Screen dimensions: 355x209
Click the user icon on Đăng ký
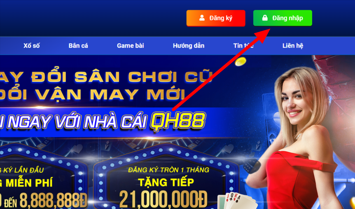tap(202, 18)
